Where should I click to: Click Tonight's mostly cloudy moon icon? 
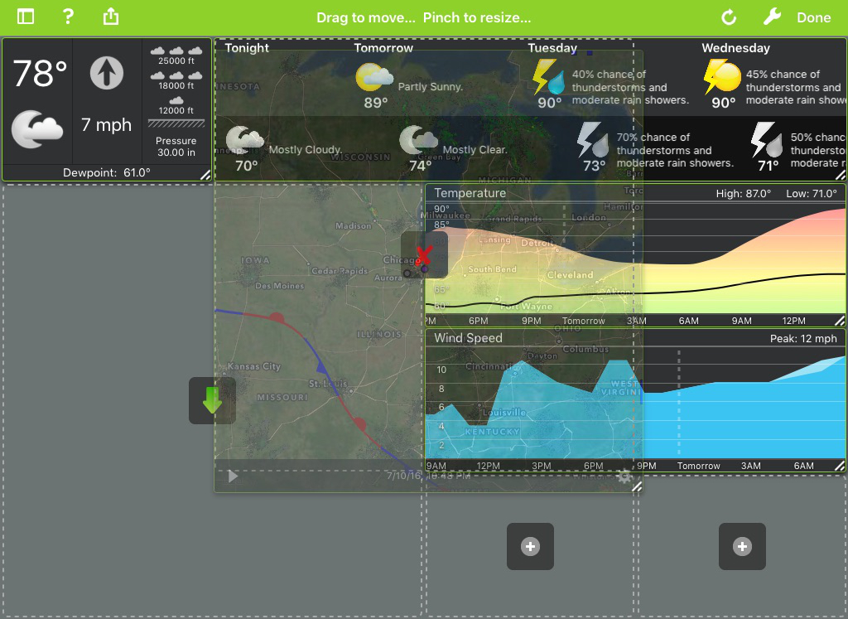point(244,141)
